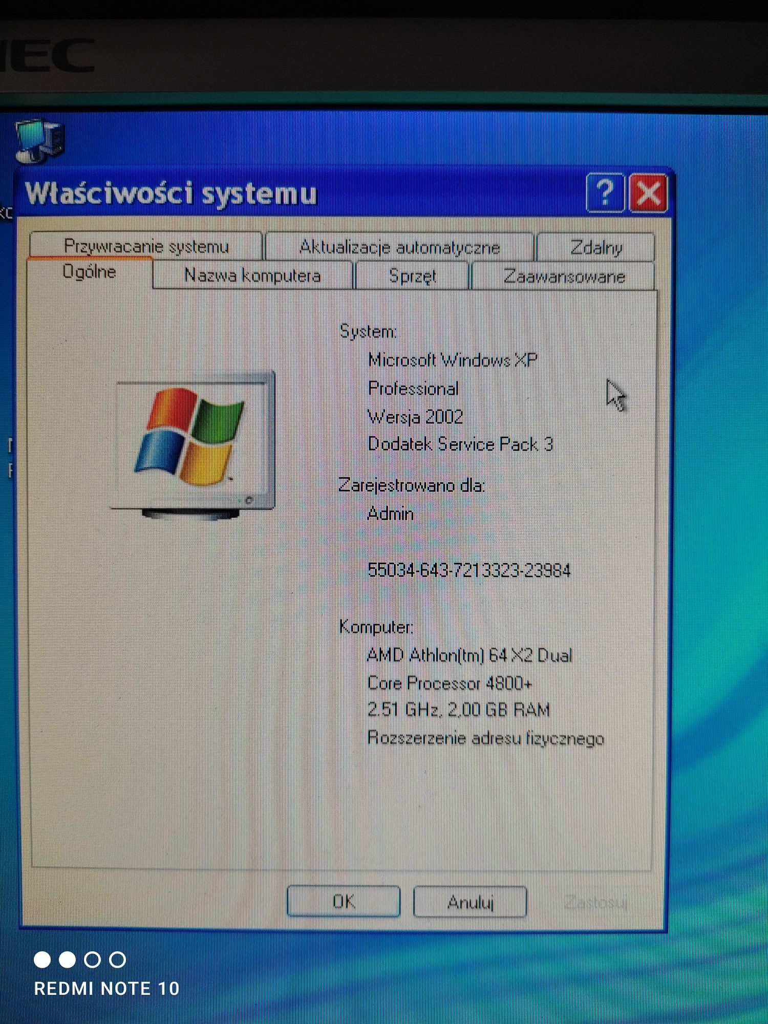Click the registered user name Admin
The image size is (768, 1024).
pos(390,513)
